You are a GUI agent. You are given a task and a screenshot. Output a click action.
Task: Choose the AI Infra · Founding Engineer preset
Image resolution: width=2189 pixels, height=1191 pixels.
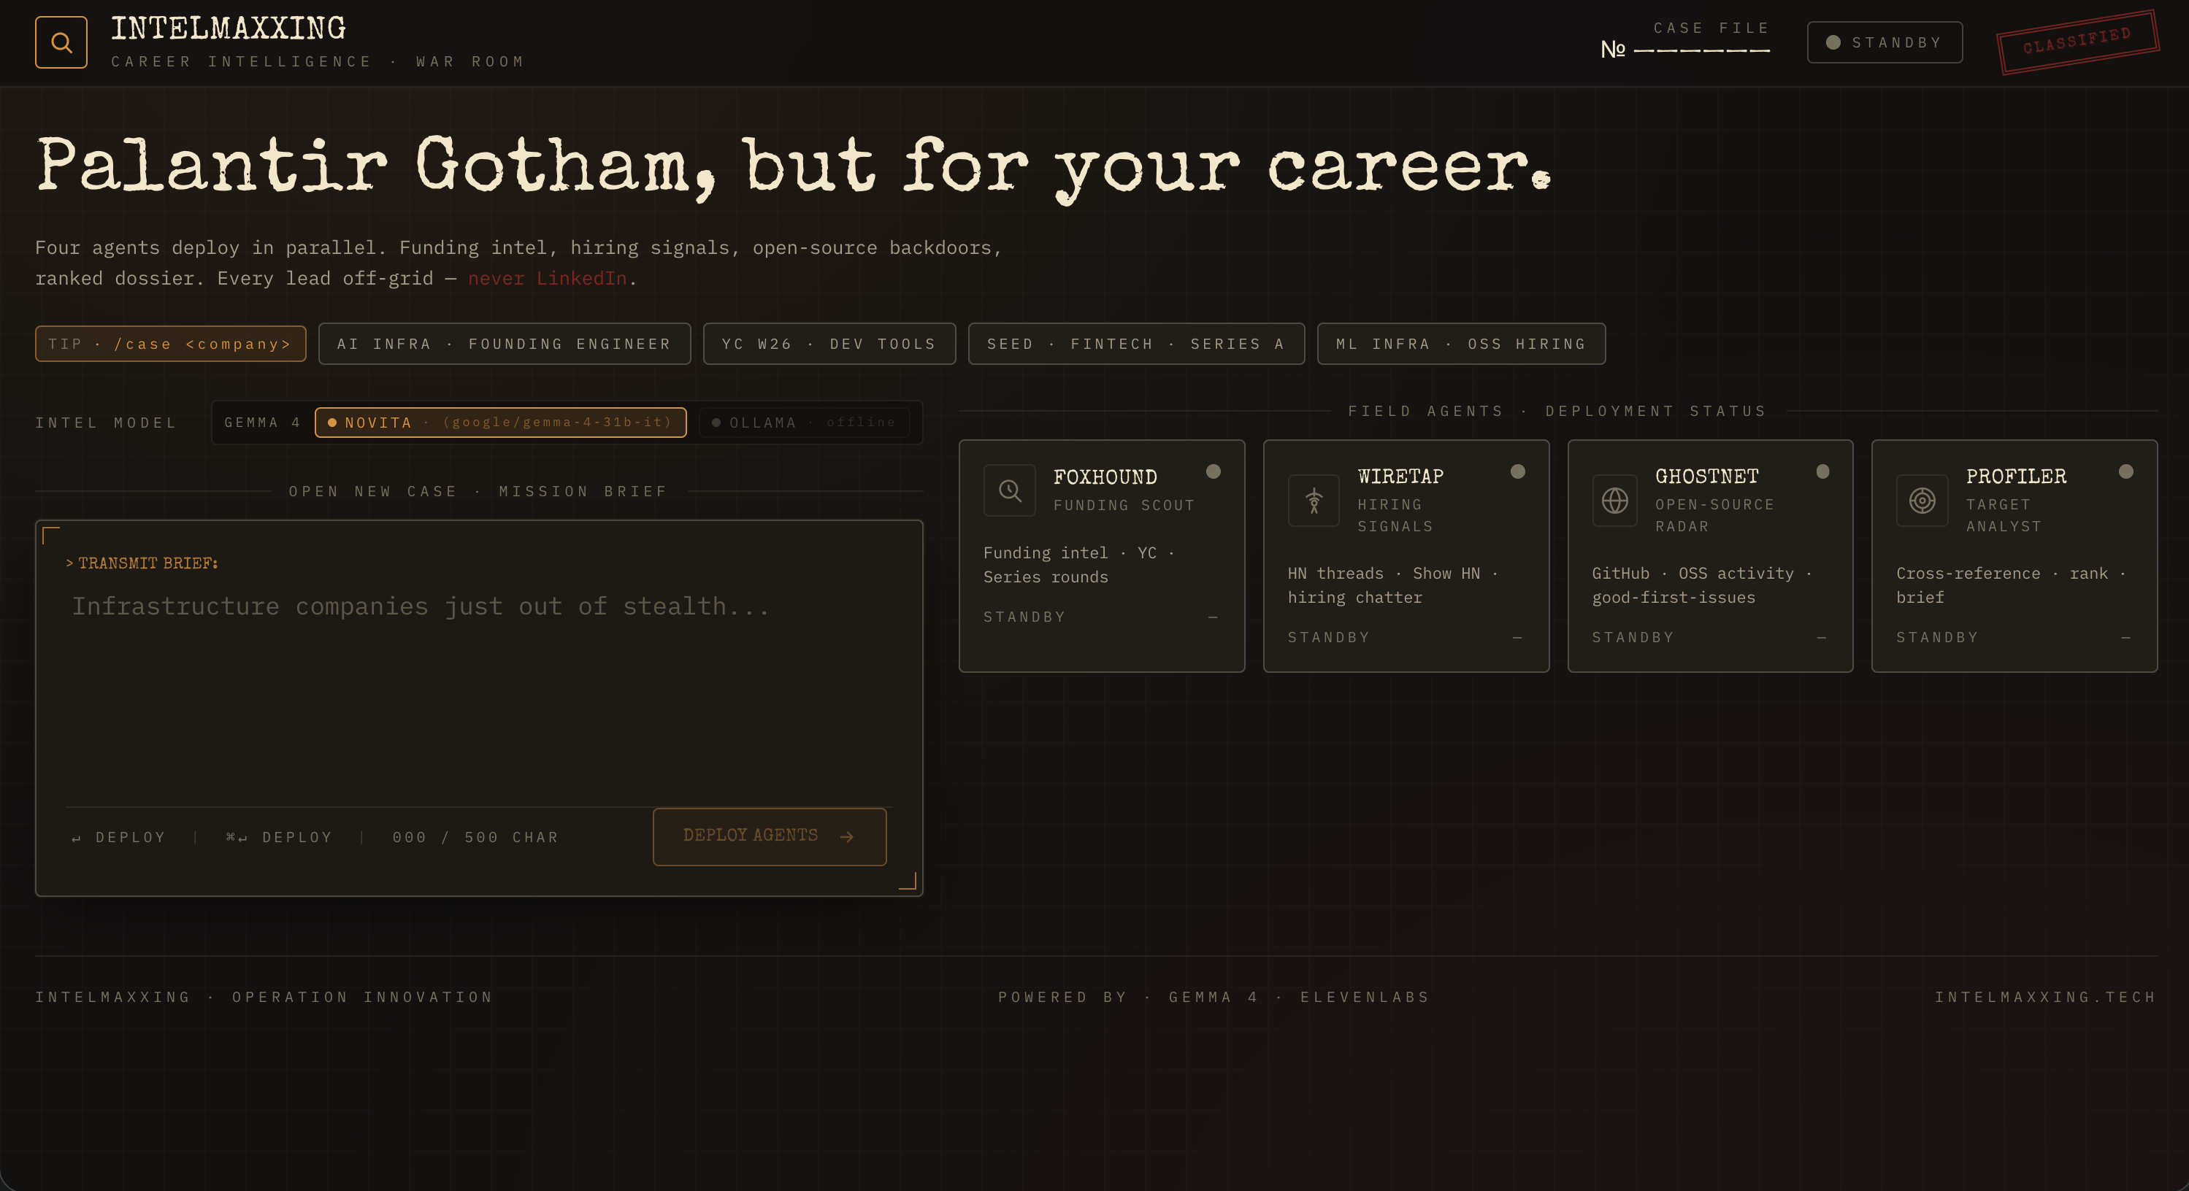pos(504,344)
